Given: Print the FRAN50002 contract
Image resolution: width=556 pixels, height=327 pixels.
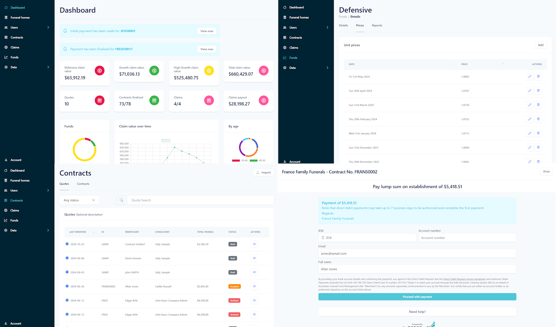Looking at the screenshot, I should (x=546, y=172).
